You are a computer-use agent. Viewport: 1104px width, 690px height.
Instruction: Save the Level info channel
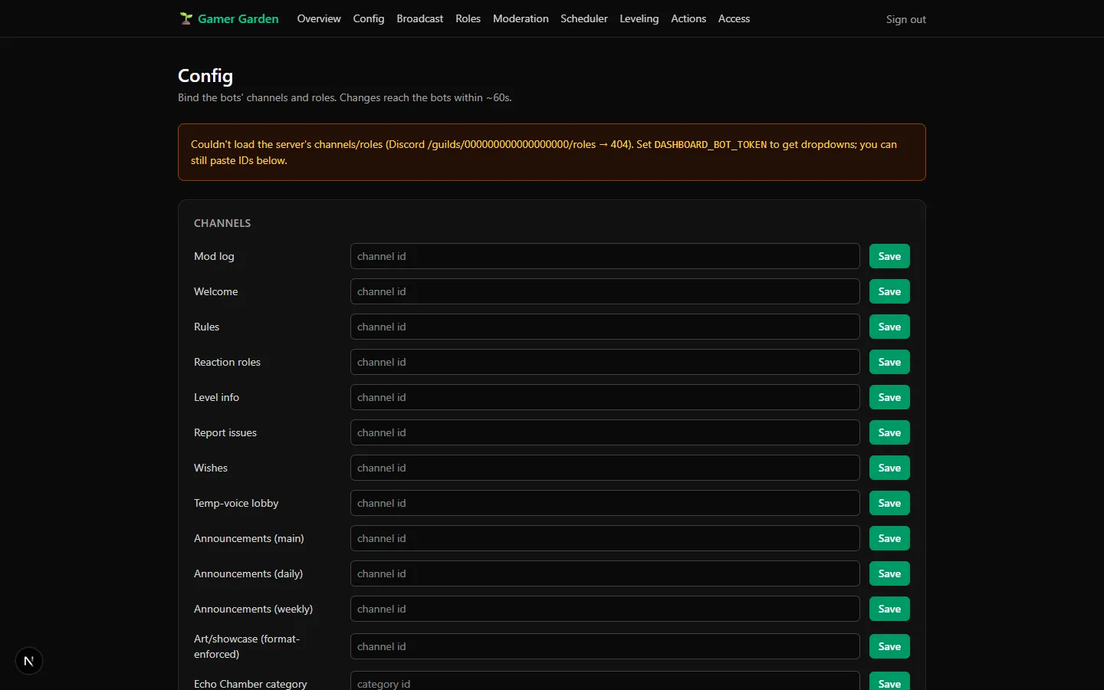(x=889, y=397)
